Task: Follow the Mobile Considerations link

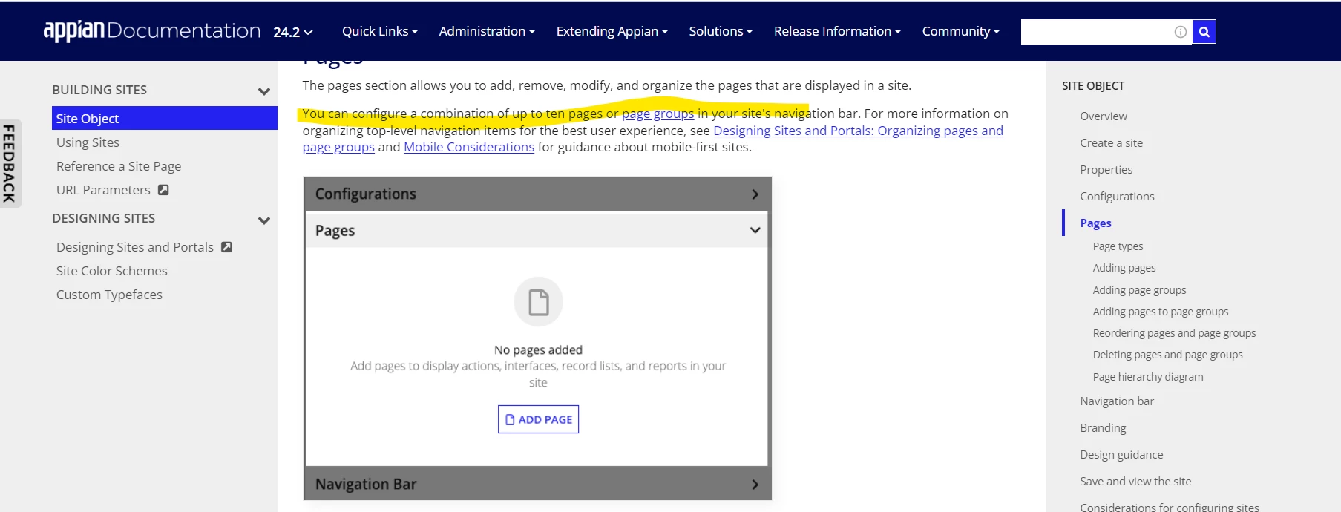Action: pos(469,147)
